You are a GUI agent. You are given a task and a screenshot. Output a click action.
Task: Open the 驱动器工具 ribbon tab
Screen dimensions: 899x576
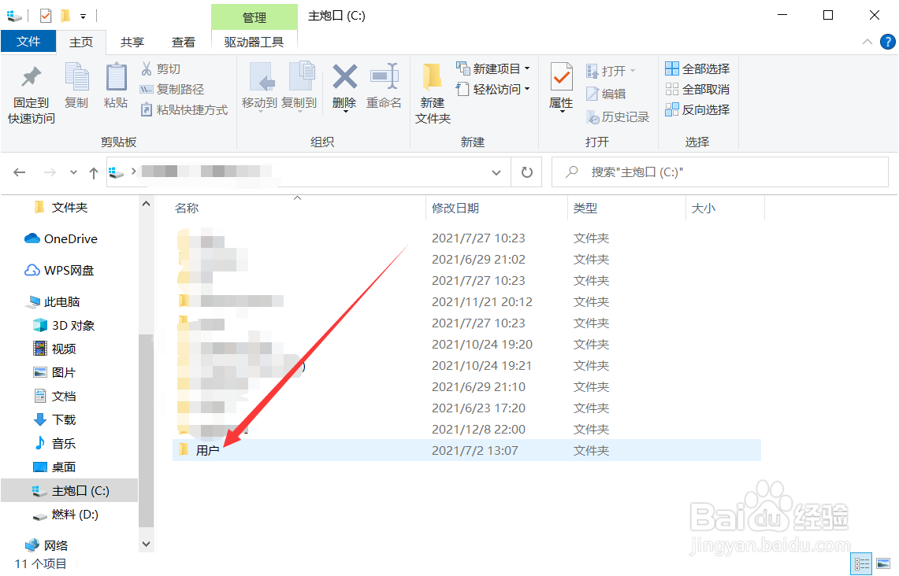254,41
